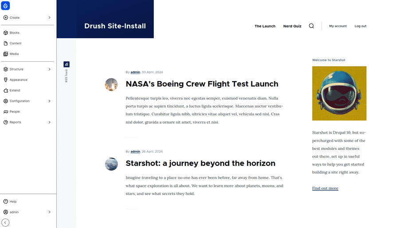
Task: Expand the Create submenu chevron
Action: pyautogui.click(x=49, y=18)
